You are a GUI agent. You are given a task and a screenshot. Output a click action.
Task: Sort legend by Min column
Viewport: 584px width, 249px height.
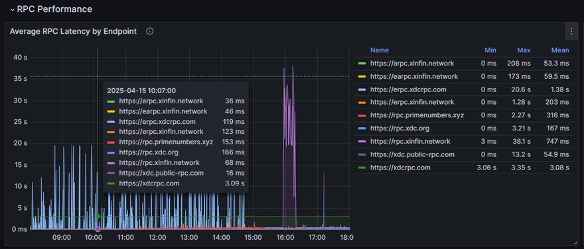pyautogui.click(x=490, y=50)
